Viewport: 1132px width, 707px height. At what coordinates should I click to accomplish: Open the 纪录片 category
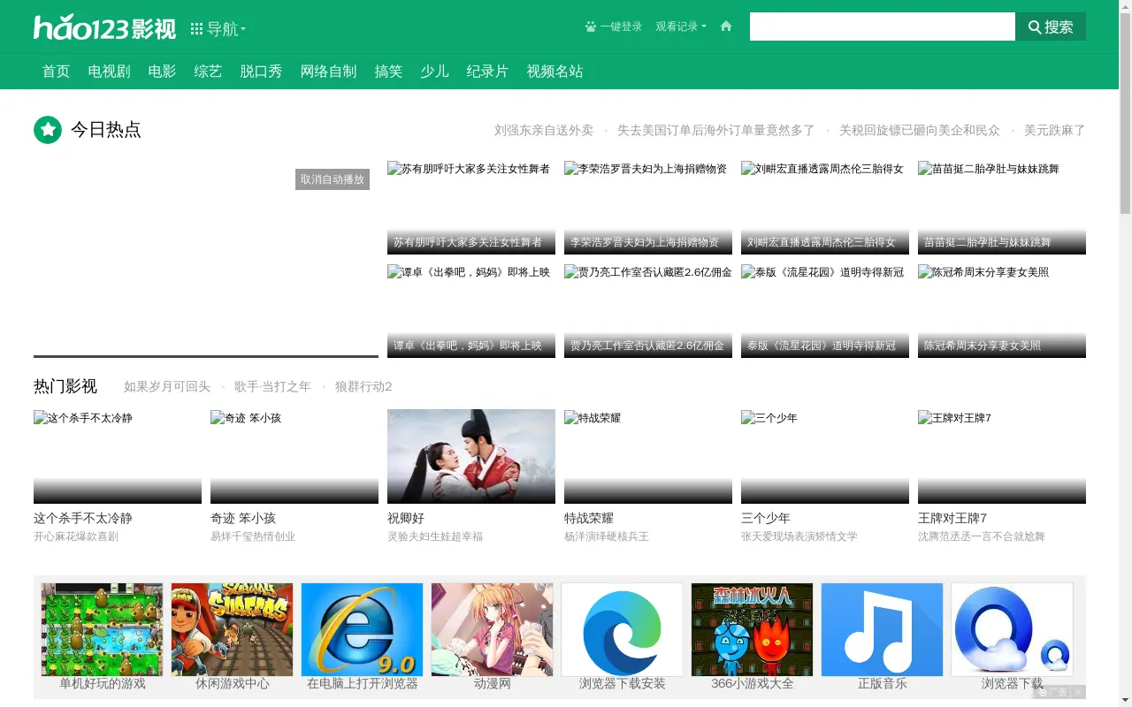(x=487, y=72)
